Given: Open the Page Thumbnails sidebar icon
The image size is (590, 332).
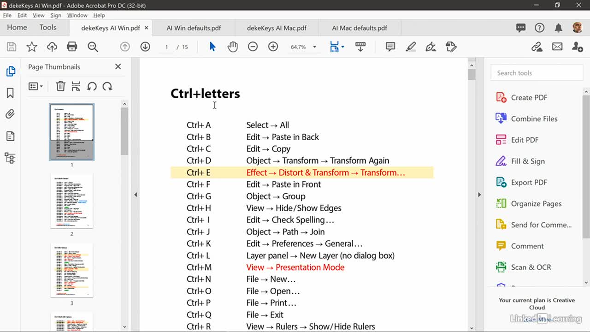Looking at the screenshot, I should click(x=11, y=71).
